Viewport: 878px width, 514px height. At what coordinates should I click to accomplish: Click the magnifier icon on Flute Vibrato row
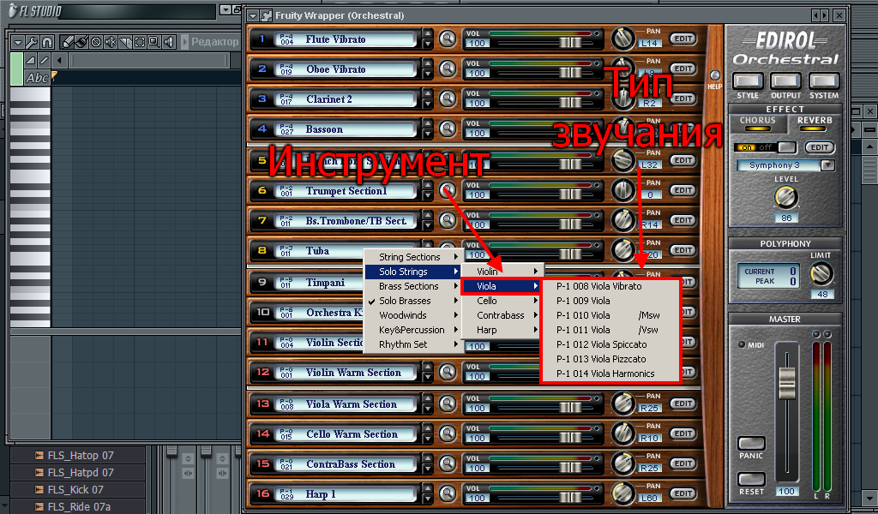tap(447, 39)
